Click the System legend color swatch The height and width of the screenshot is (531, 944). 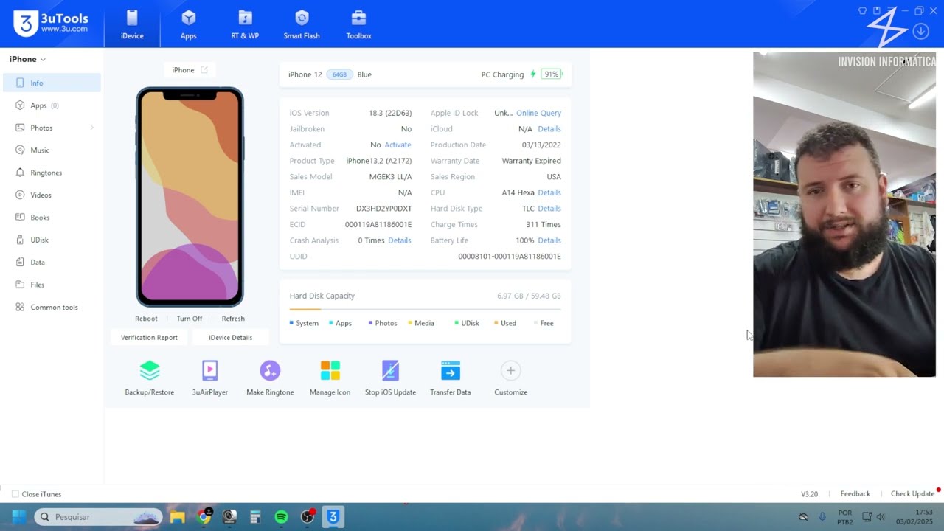[292, 323]
